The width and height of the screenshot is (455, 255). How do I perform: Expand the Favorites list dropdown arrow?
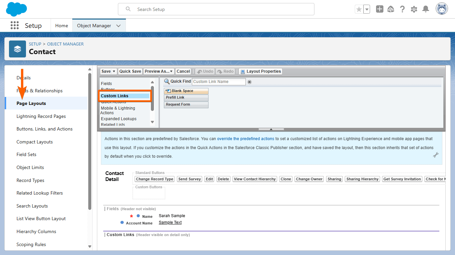pyautogui.click(x=367, y=9)
